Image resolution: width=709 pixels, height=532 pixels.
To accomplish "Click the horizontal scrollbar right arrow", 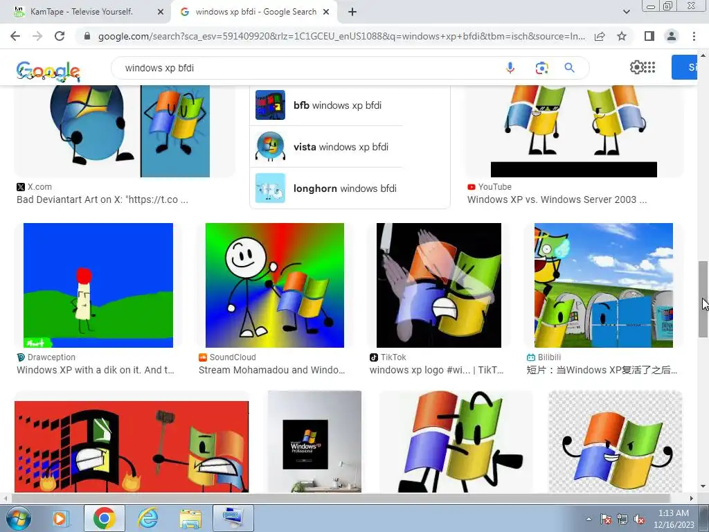I will (692, 498).
